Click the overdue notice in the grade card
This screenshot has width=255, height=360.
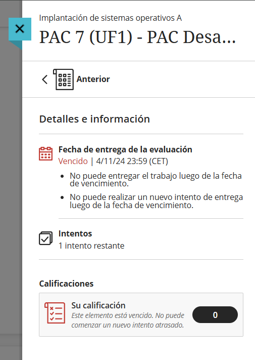(128, 321)
